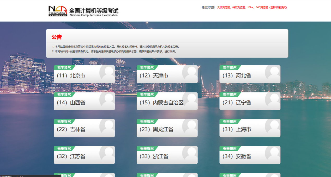Click the 全国计算机等级考试 site title
Viewport: 331px width, 177px height.
(x=94, y=11)
